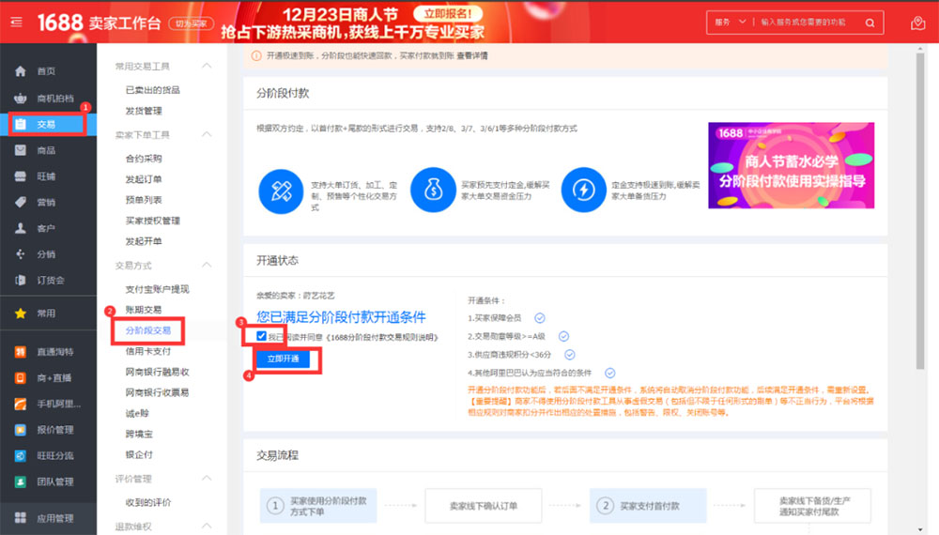Collapse the 卖家下单工具 section chevron
Image resolution: width=939 pixels, height=535 pixels.
207,134
